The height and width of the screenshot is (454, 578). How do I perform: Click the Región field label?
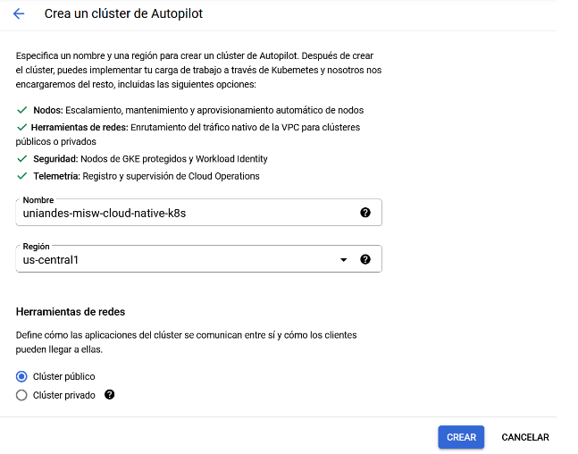36,247
